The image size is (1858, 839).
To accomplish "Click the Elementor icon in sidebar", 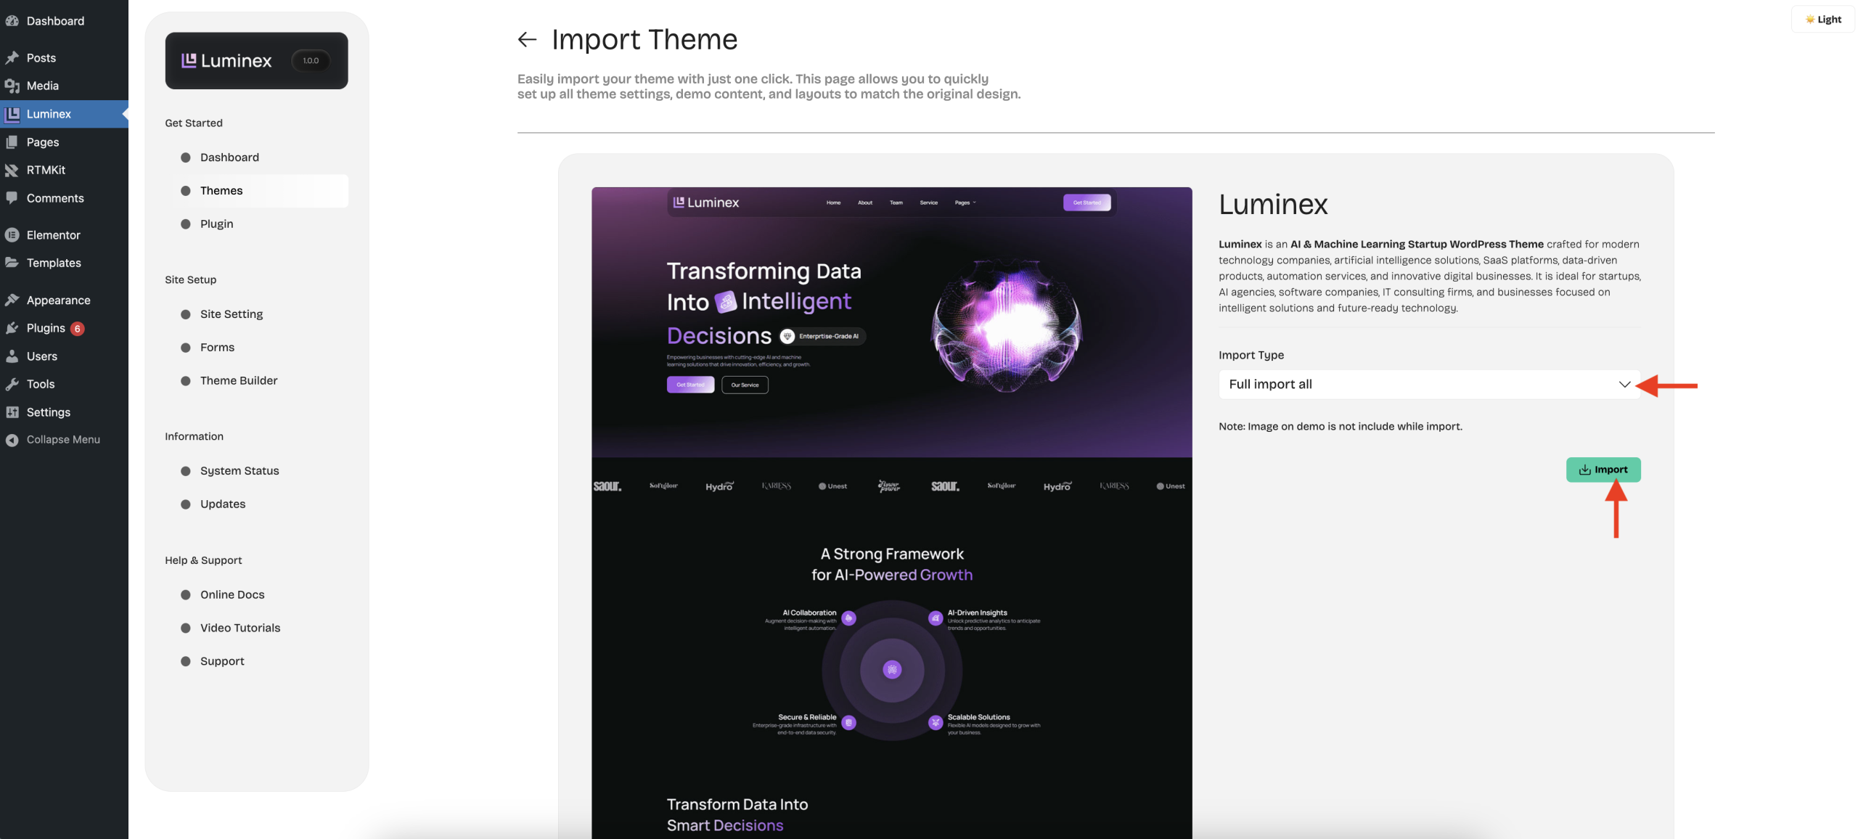I will point(12,234).
